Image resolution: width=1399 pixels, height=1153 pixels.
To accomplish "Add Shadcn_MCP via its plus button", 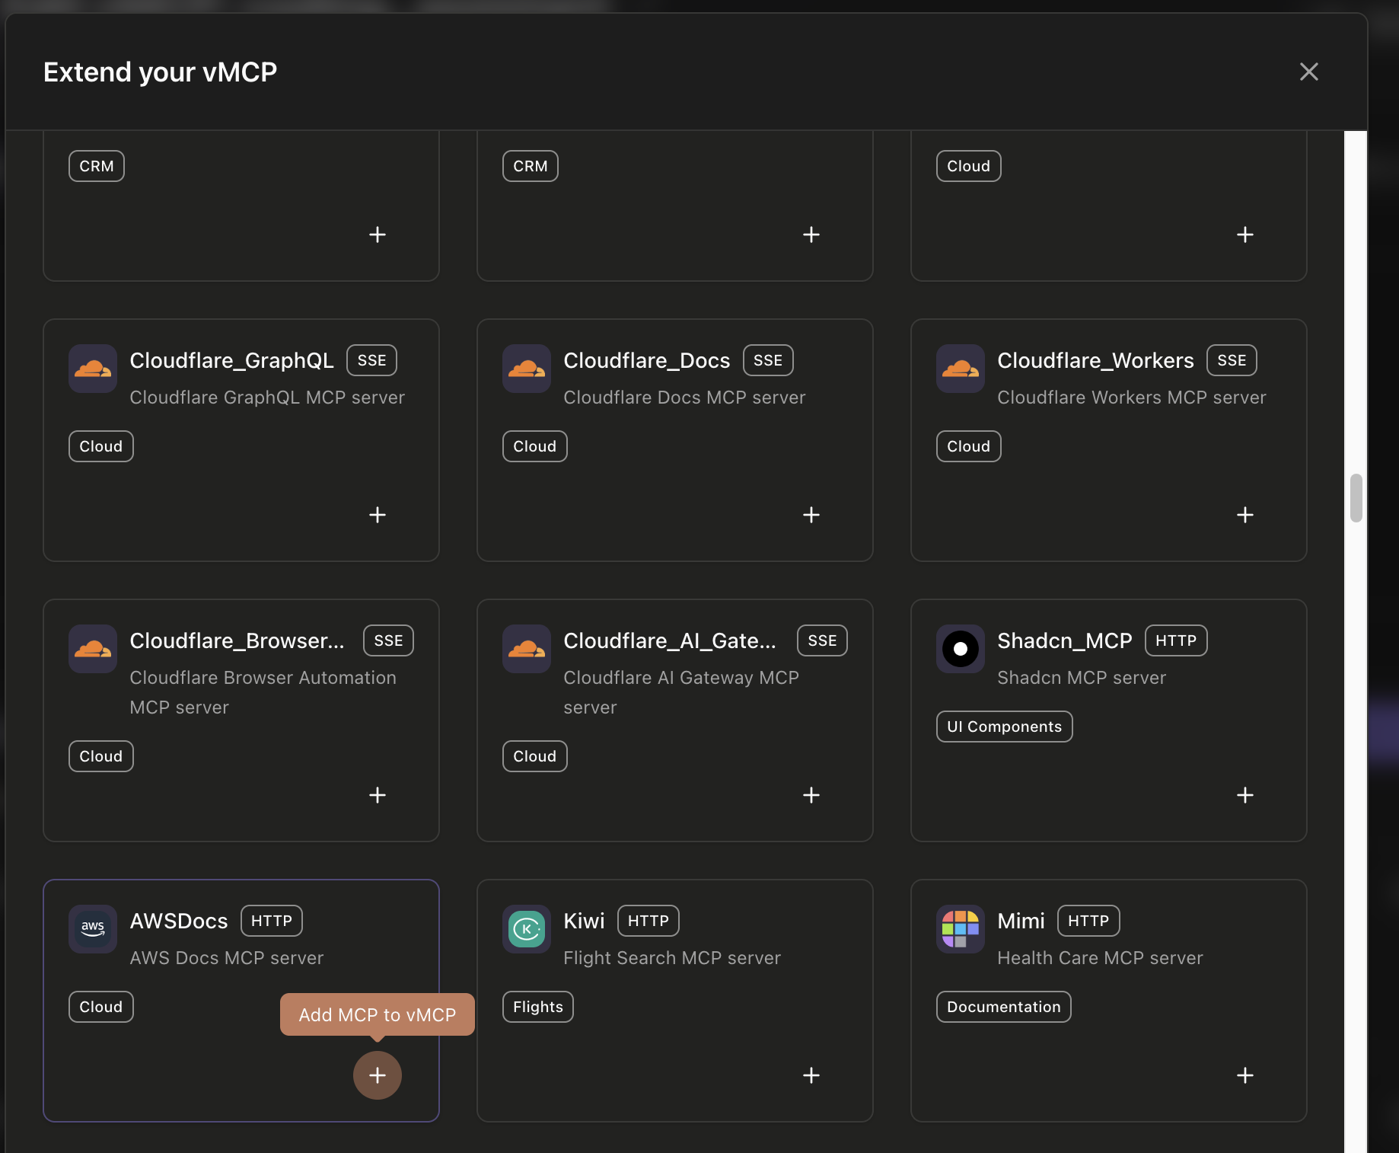I will tap(1245, 795).
